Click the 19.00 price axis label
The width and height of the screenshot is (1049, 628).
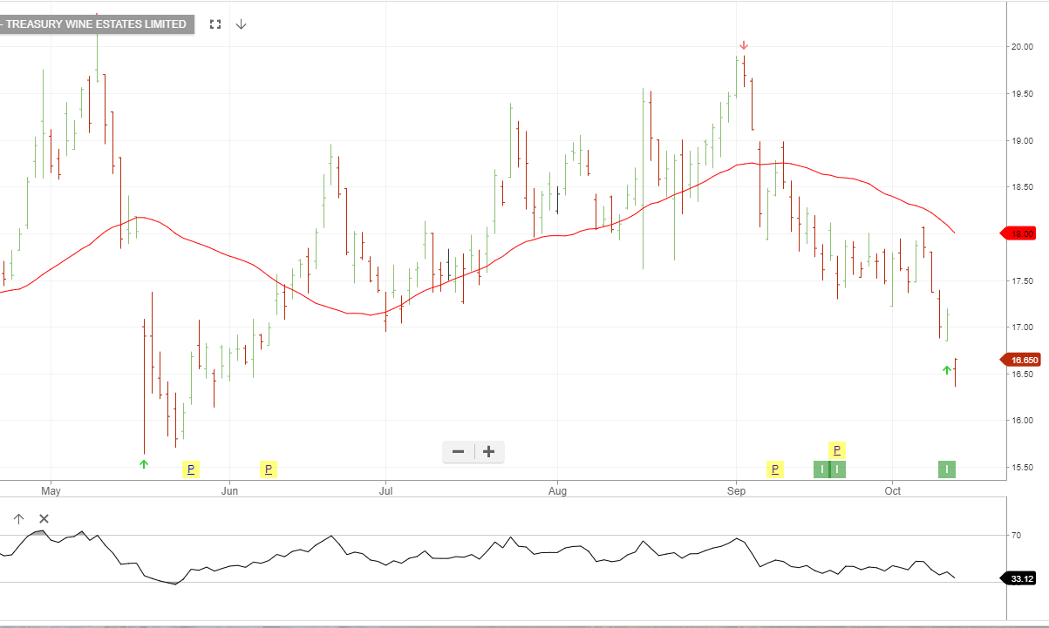[x=1022, y=140]
